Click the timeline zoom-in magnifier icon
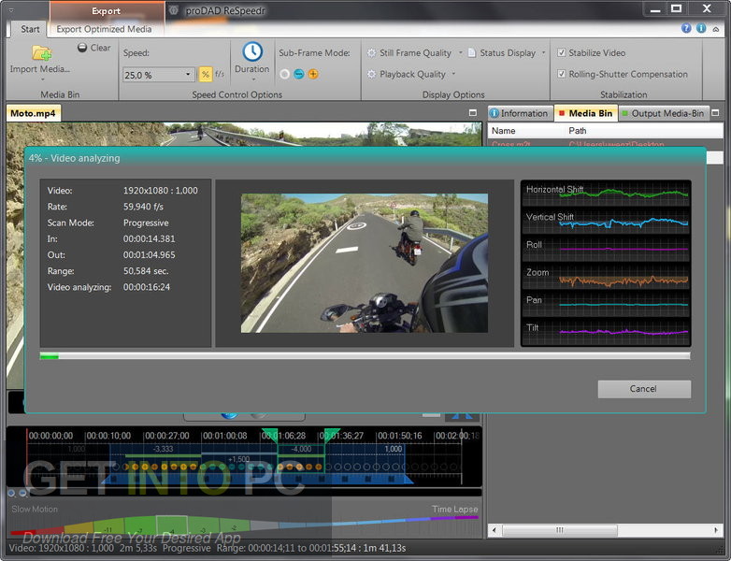Screen dimensions: 731x561 (x=11, y=493)
